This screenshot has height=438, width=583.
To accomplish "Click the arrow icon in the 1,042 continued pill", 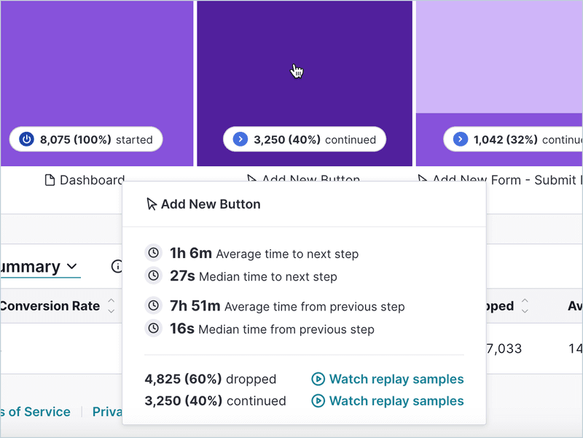I will point(460,139).
